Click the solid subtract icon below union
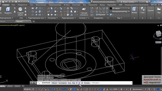Screen dimensions: 162x91 pos(33,11)
